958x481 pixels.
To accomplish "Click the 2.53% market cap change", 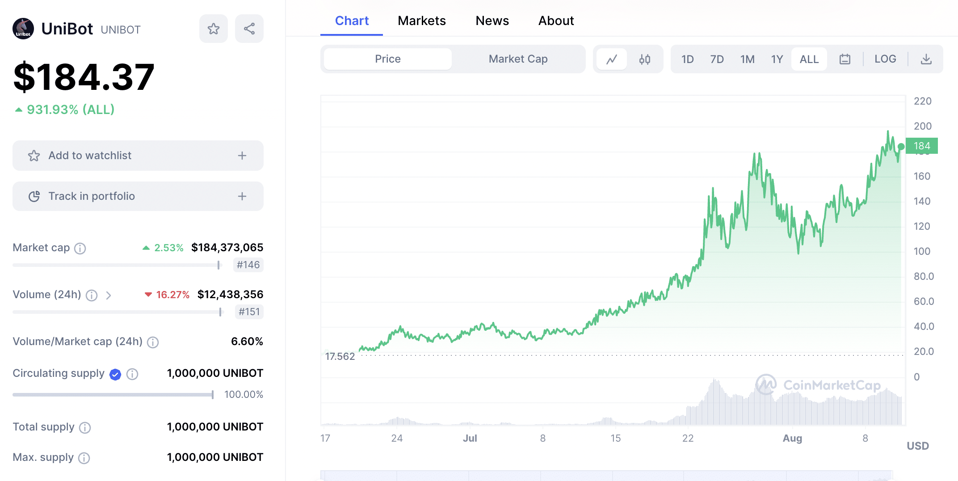I will coord(168,248).
